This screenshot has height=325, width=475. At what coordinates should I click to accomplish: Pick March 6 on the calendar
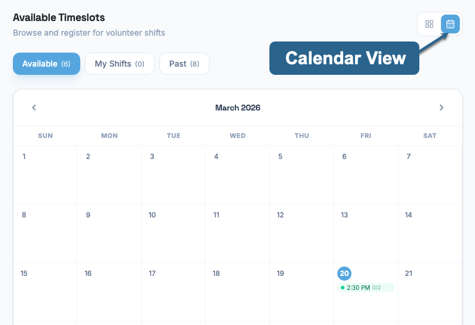[365, 175]
